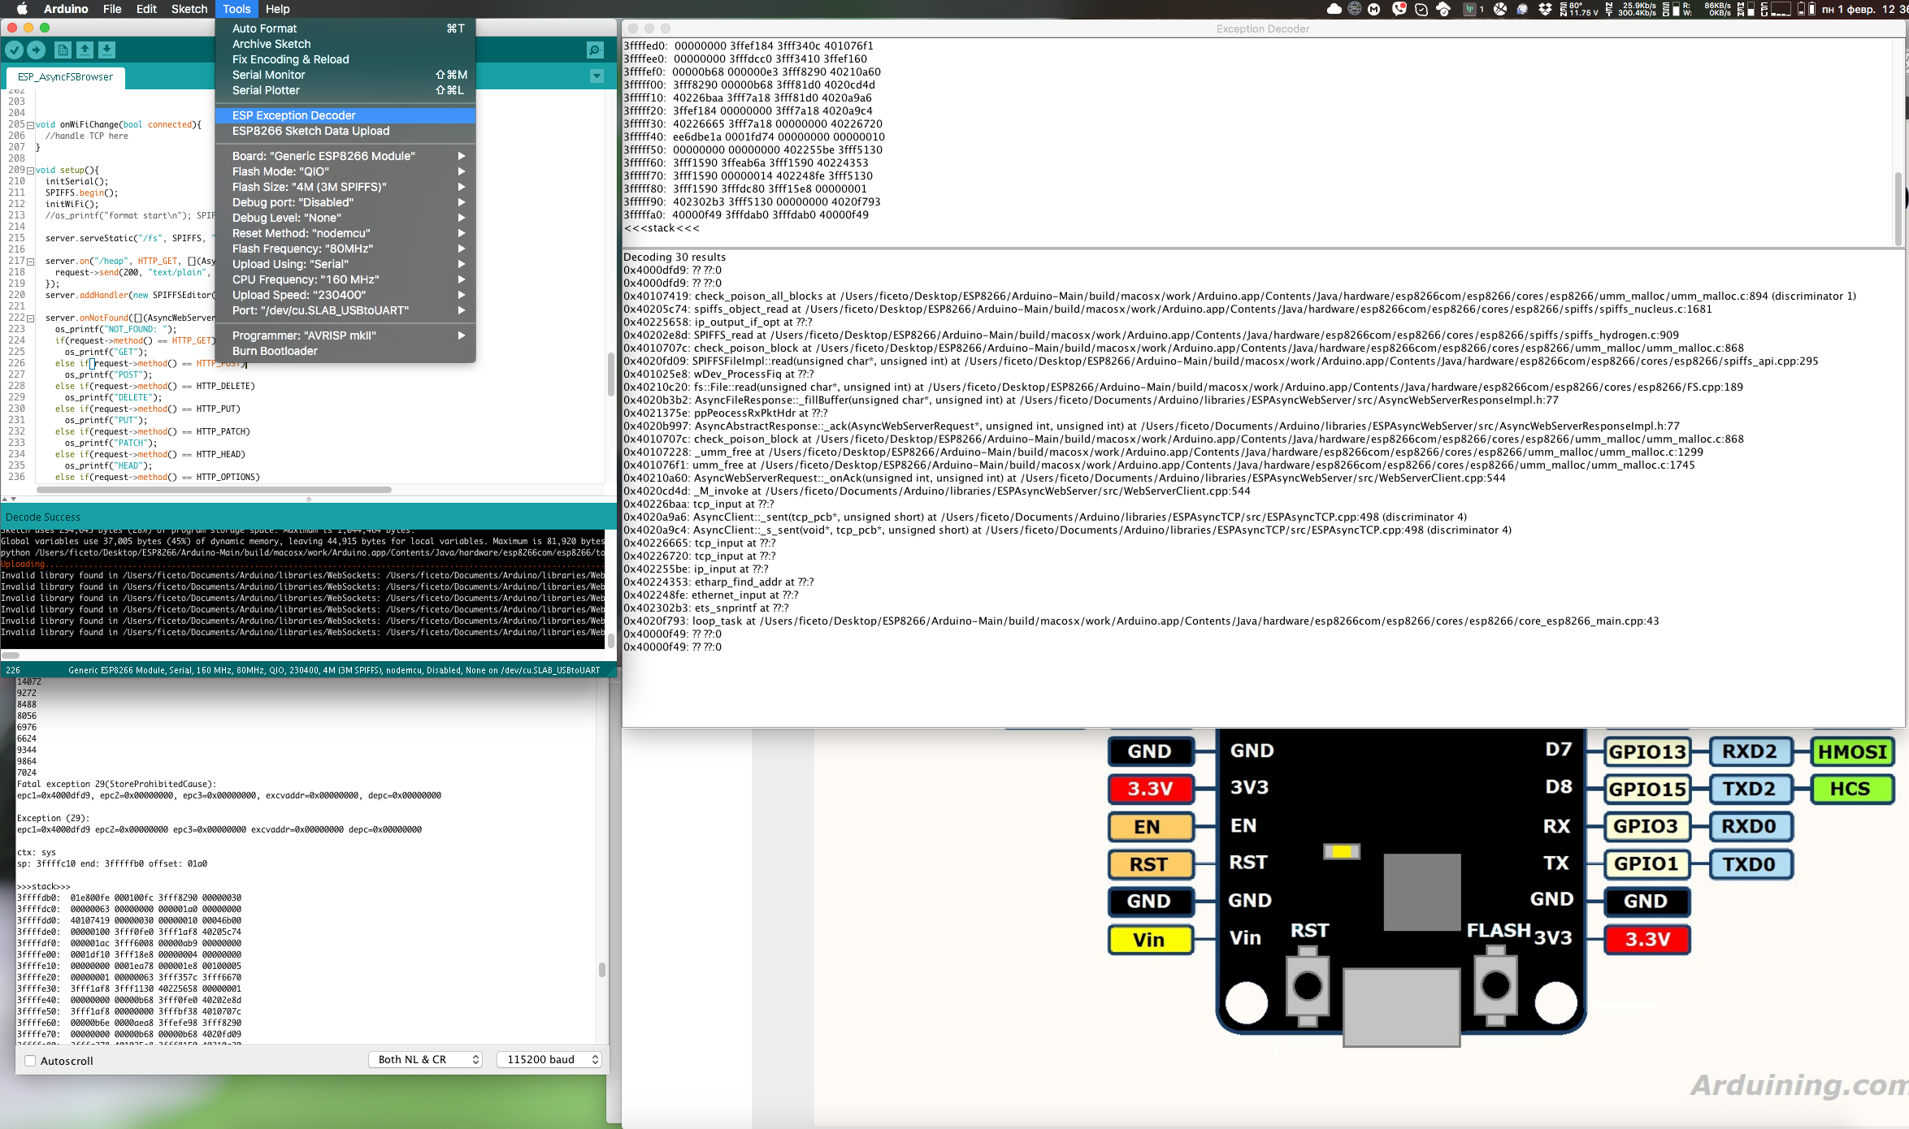This screenshot has width=1909, height=1129.
Task: Click the Upload arrow icon
Action: click(x=37, y=50)
